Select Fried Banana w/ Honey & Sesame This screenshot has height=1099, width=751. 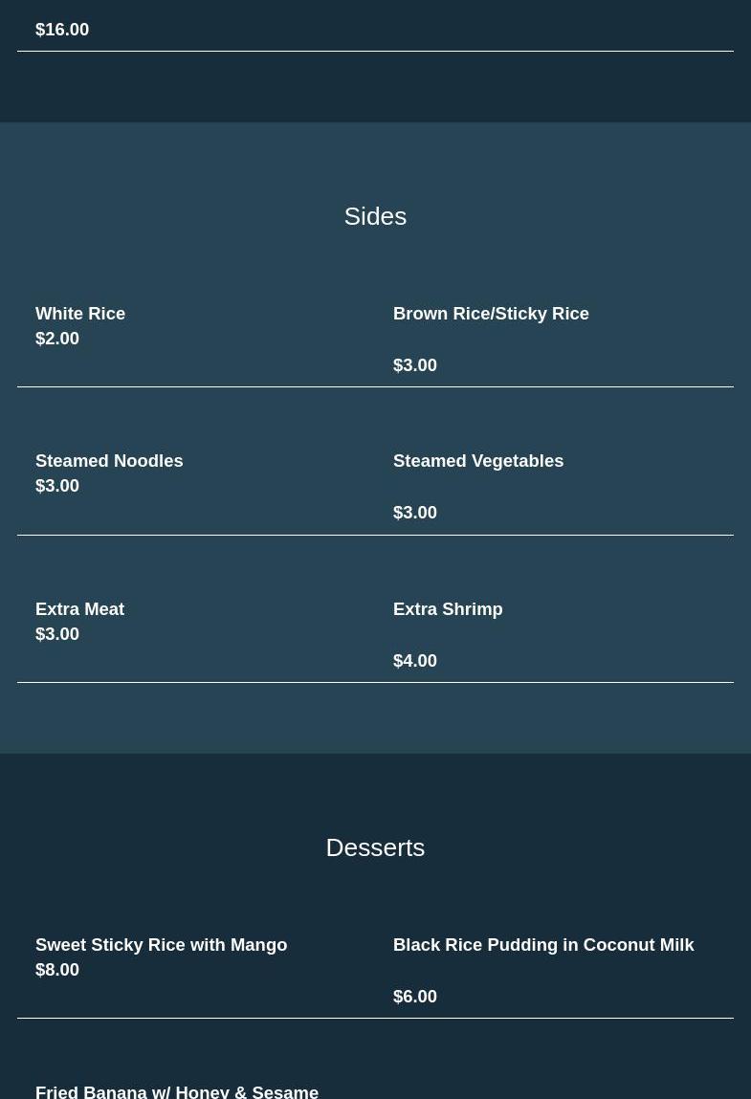pos(177,1090)
